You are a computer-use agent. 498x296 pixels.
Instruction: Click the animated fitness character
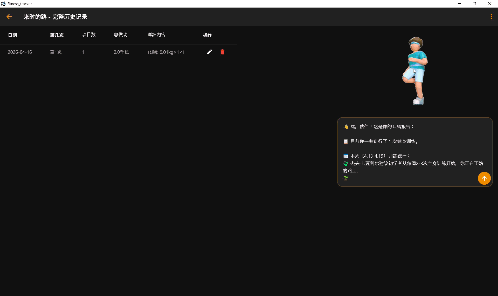pos(415,71)
